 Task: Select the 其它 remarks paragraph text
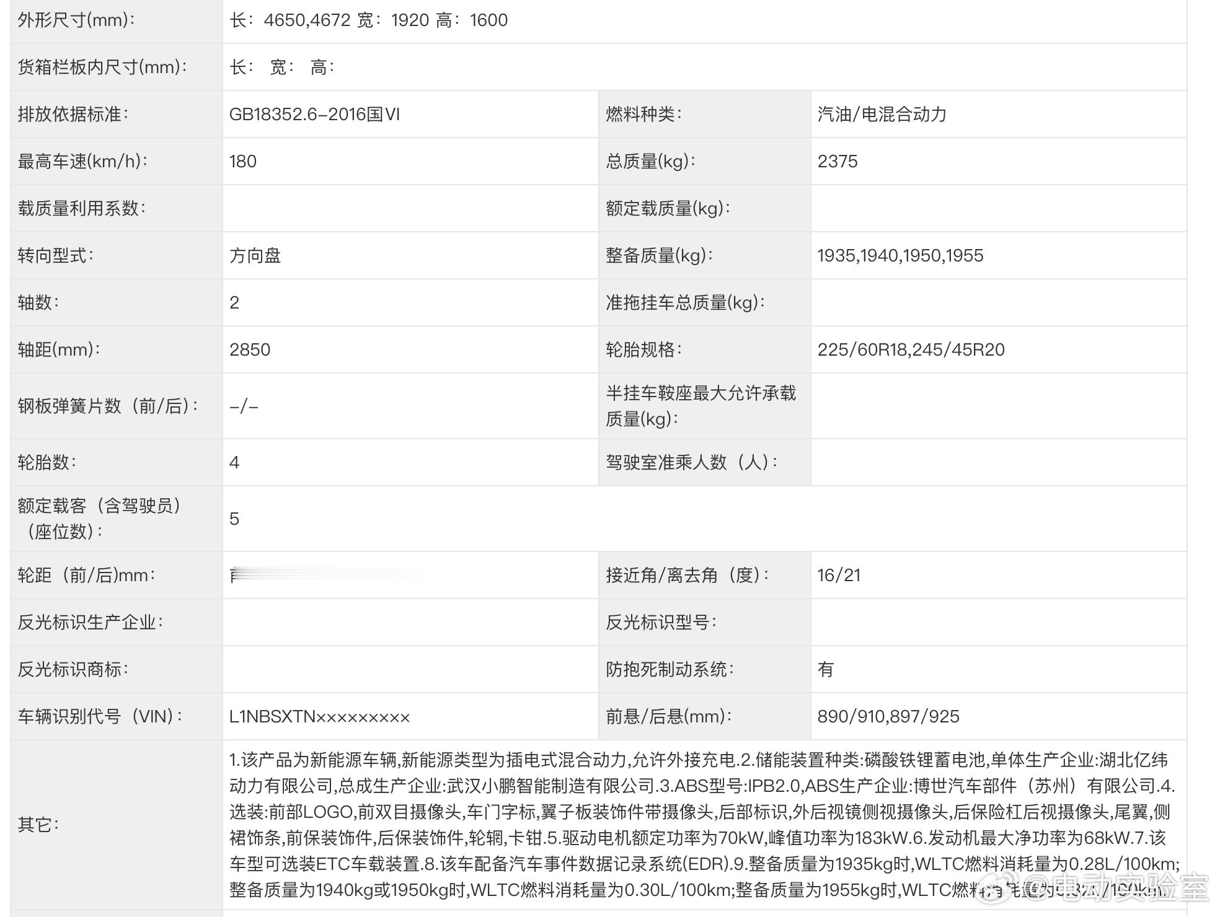pyautogui.click(x=704, y=825)
